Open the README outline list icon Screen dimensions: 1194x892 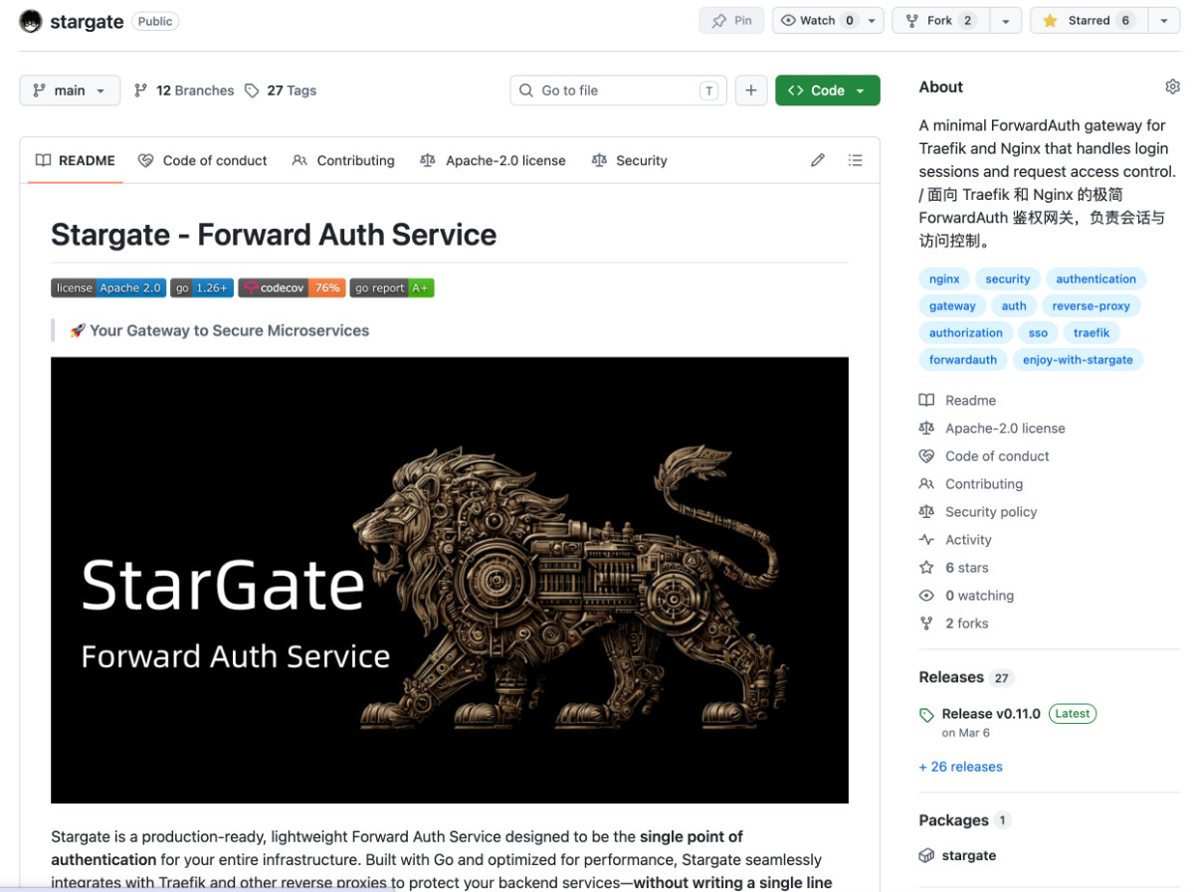click(x=855, y=160)
